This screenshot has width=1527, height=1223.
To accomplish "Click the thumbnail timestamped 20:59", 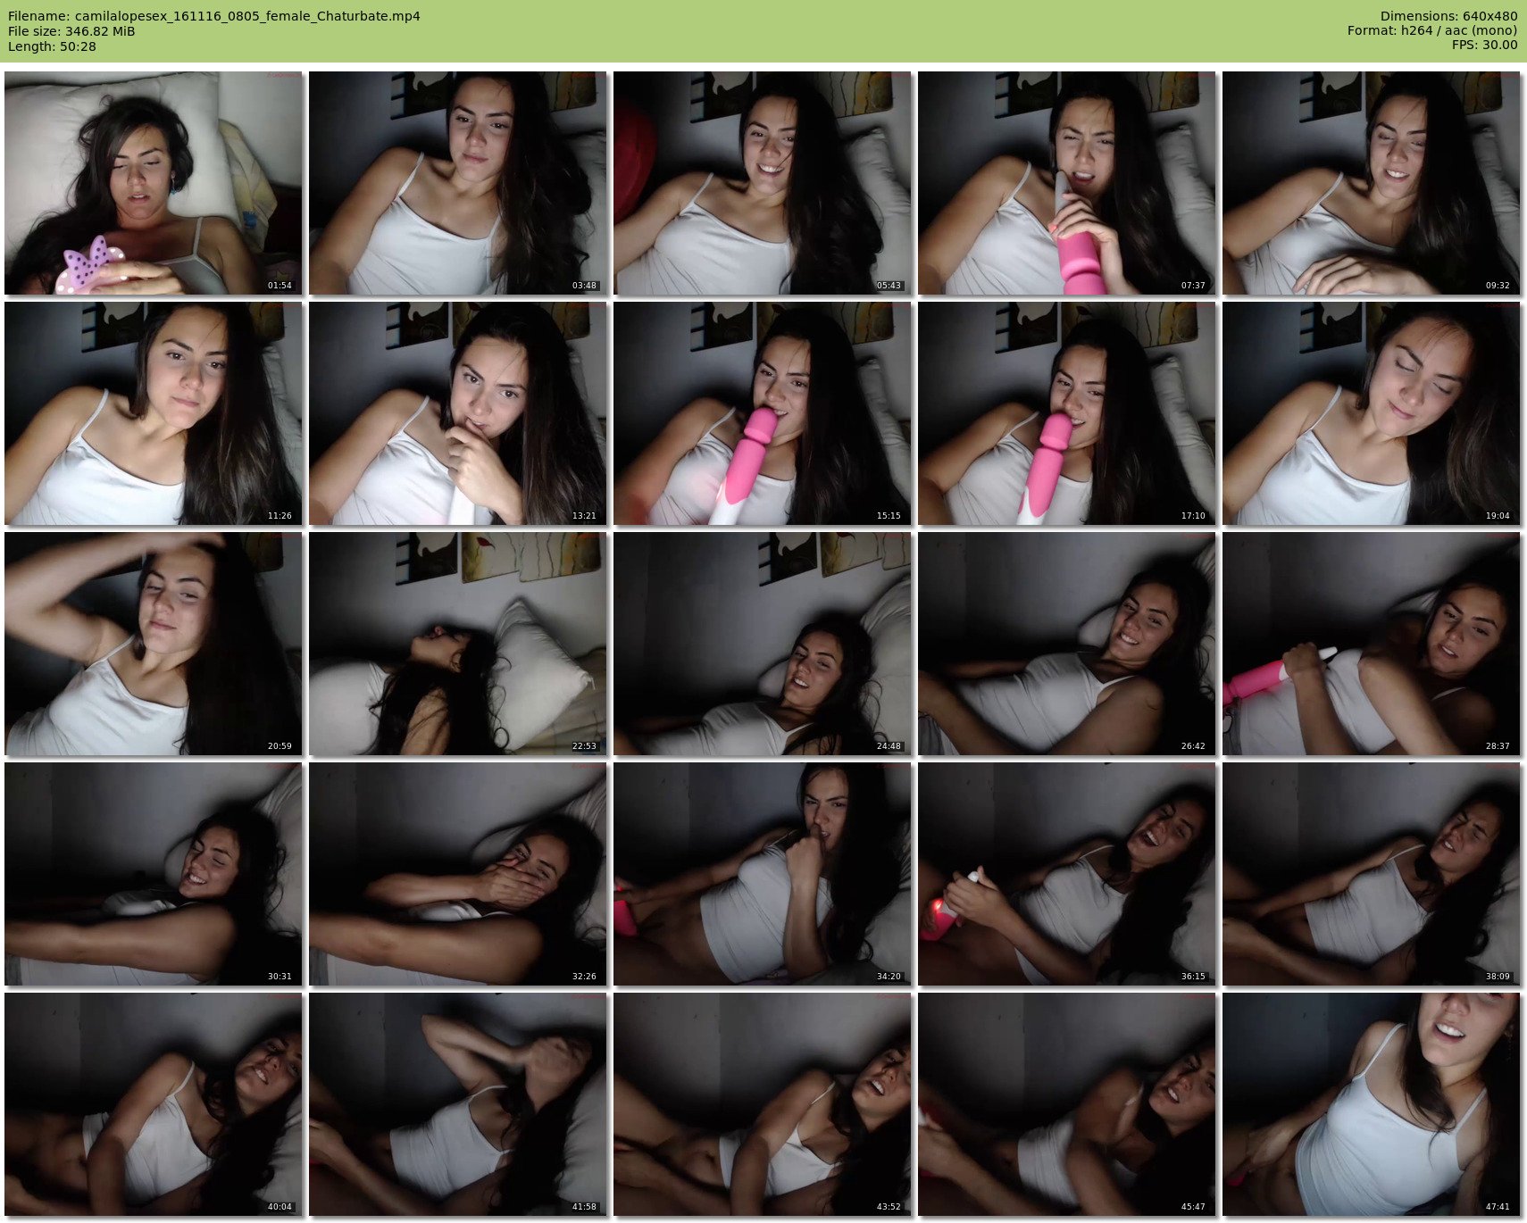I will click(x=154, y=644).
